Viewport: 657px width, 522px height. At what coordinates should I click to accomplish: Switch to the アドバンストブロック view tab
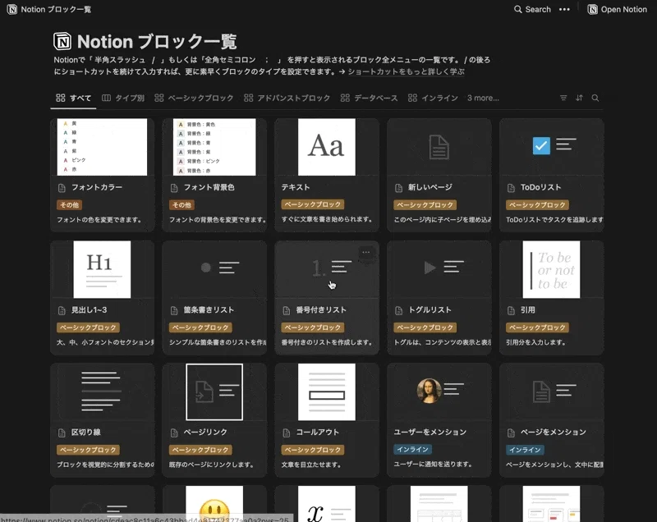[287, 98]
